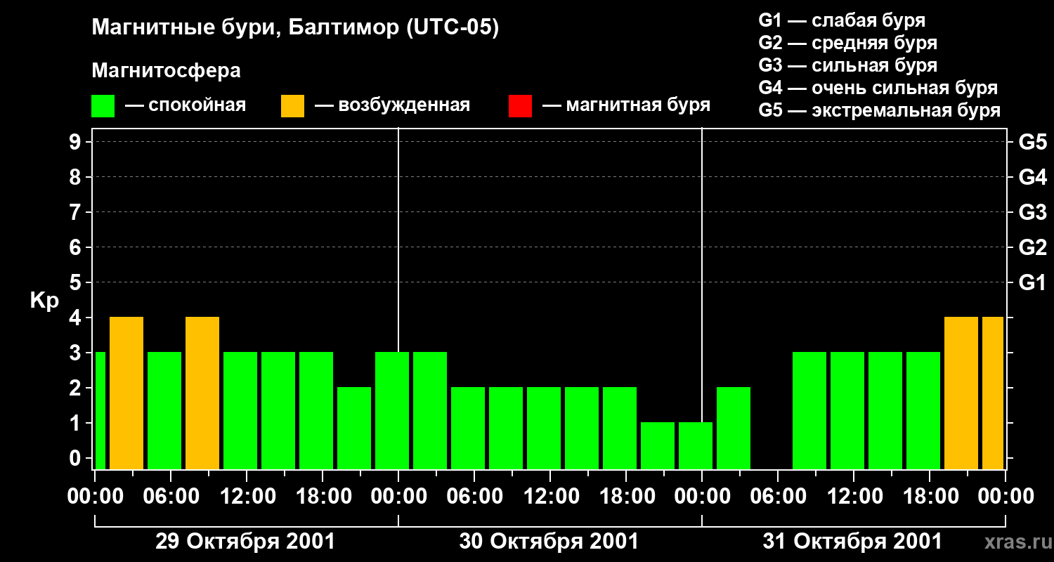
Task: Click the 'Магнитосфера' legend heading
Action: click(x=167, y=71)
